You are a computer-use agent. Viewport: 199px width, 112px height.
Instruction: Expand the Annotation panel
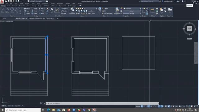[59, 16]
